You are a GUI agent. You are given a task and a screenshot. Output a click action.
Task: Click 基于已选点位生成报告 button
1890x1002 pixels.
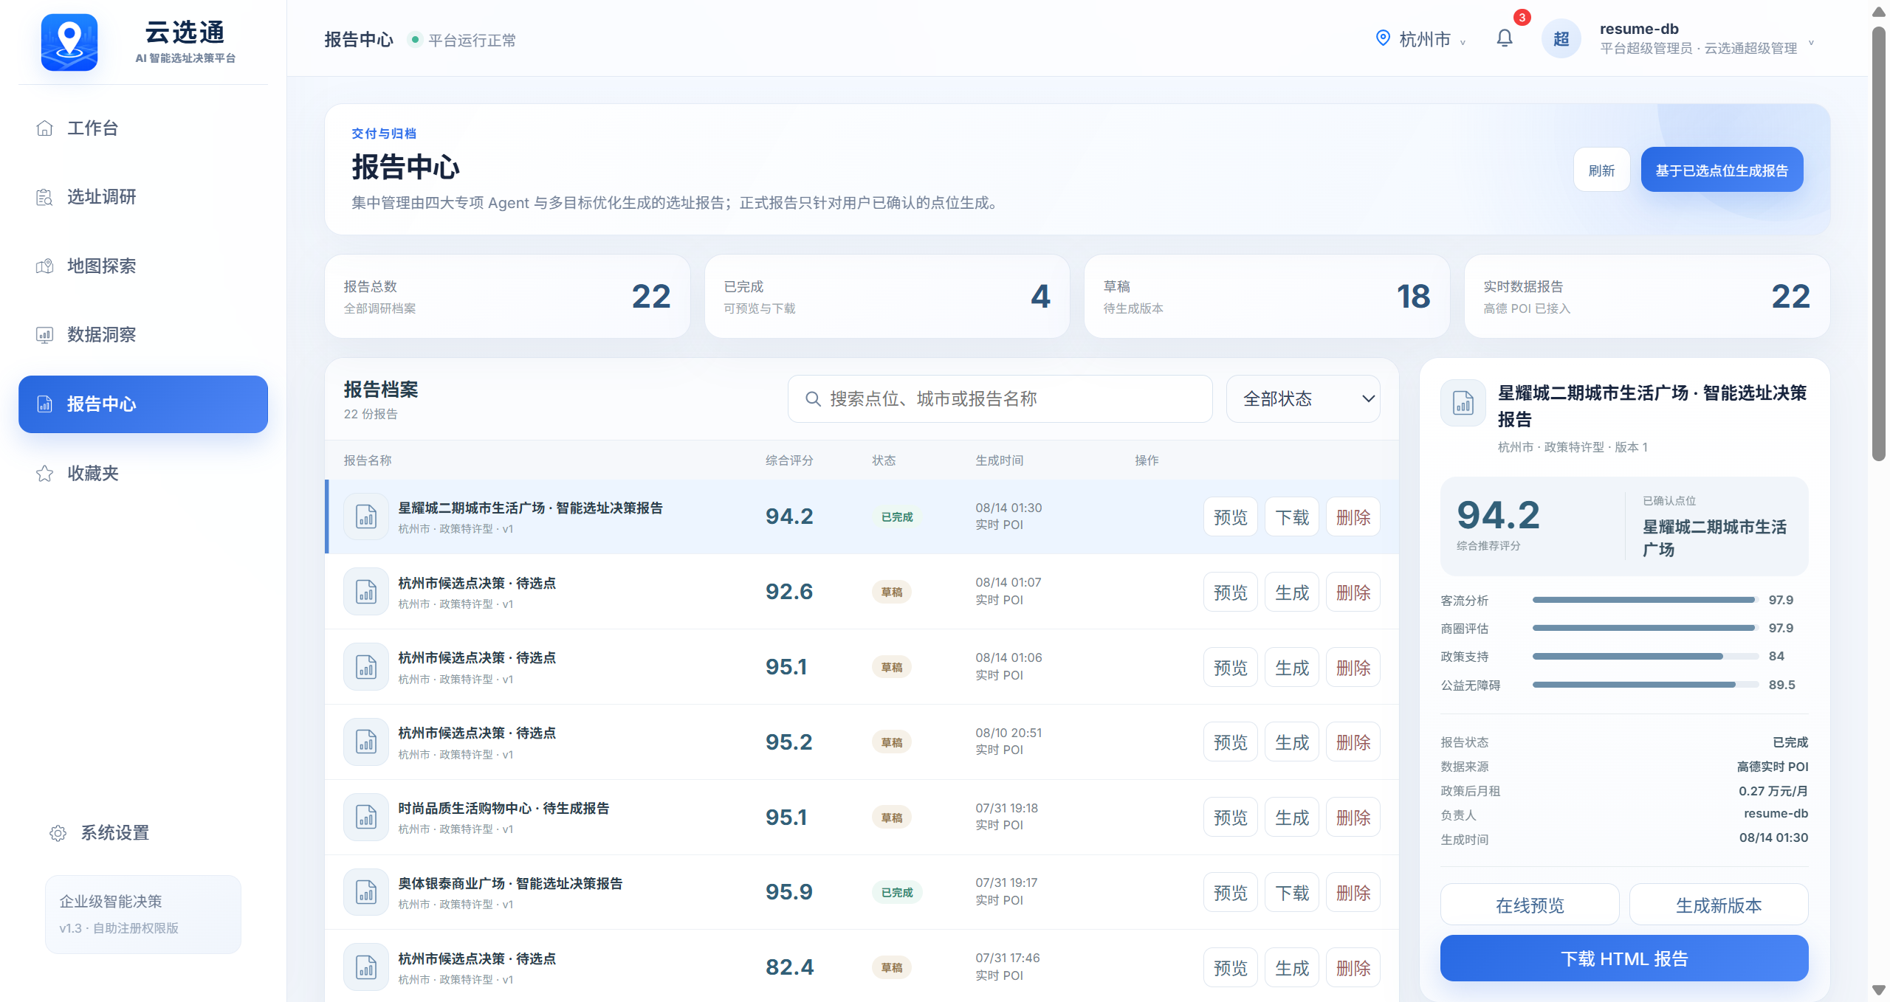click(1722, 170)
